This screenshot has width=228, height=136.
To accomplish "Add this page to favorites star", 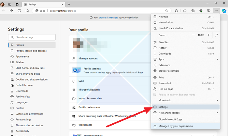I will pyautogui.click(x=167, y=11).
